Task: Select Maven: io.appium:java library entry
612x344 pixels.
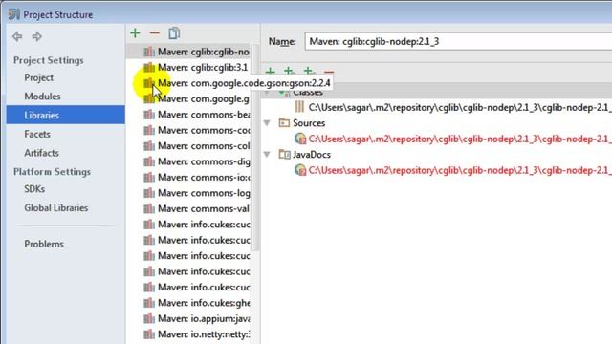Action: tap(188, 318)
